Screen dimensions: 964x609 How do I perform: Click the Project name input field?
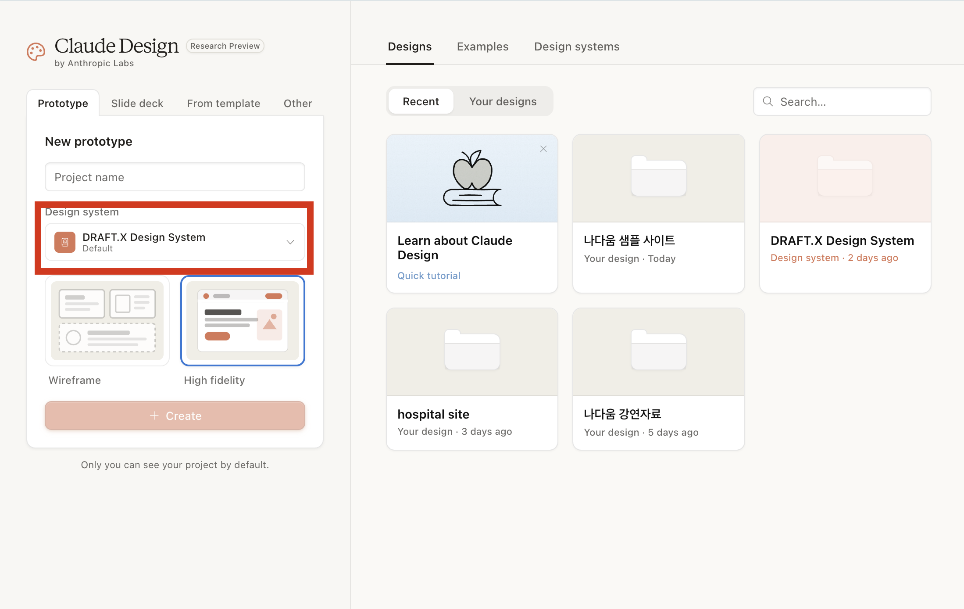[175, 177]
